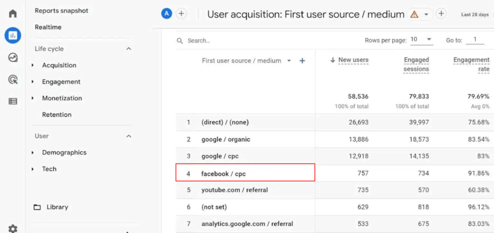Click engaged sessions value 39,997

[x=419, y=122]
